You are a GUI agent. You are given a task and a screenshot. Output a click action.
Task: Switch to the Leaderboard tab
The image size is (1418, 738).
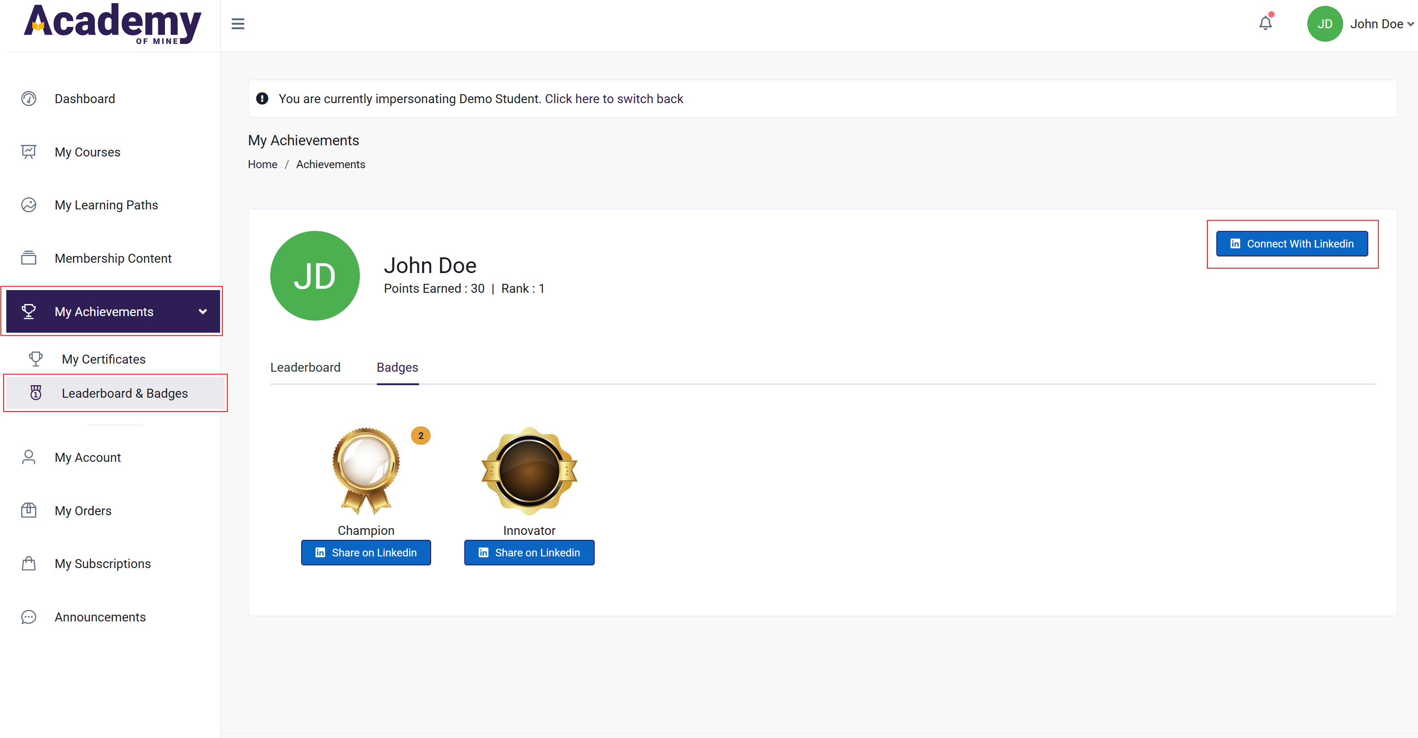(305, 367)
